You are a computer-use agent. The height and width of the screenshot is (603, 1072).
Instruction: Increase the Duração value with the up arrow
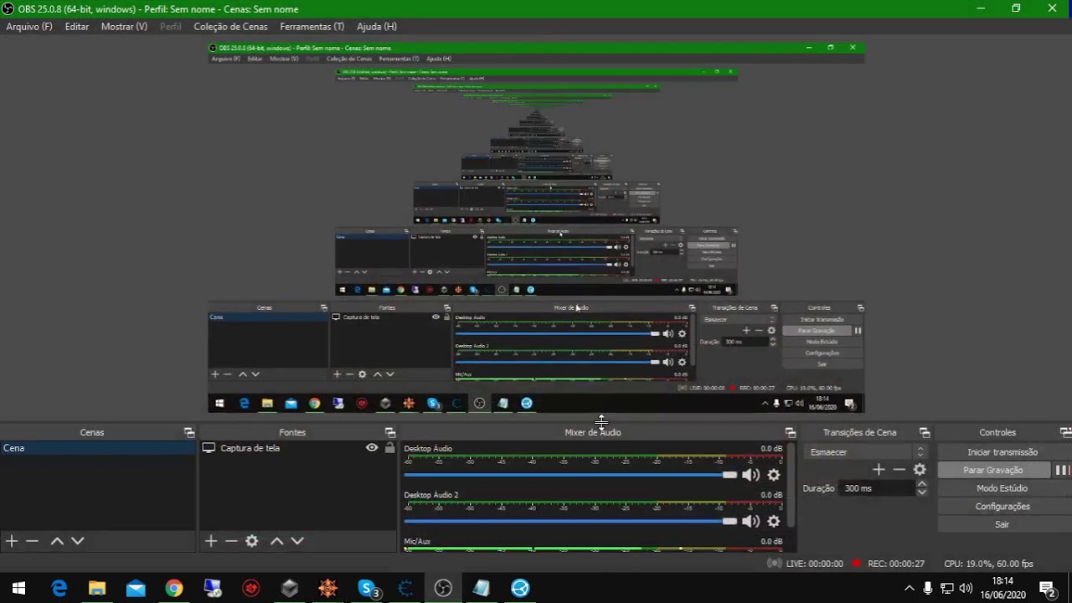click(x=921, y=484)
